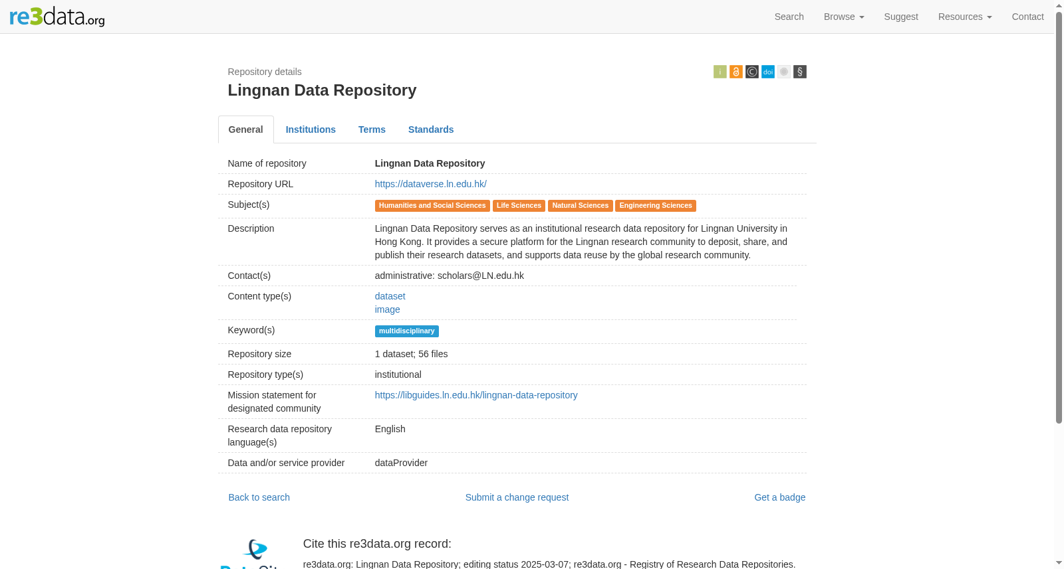Click the orange open access padlock icon
This screenshot has height=569, width=1064.
tap(736, 72)
